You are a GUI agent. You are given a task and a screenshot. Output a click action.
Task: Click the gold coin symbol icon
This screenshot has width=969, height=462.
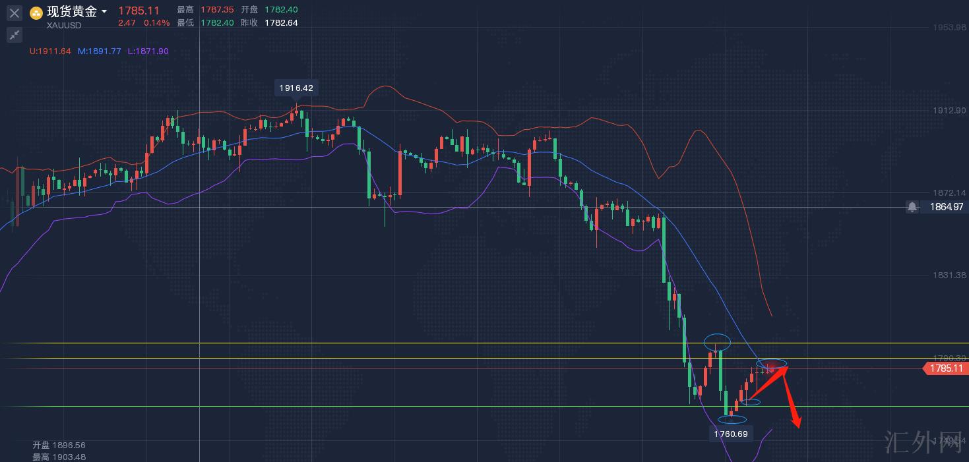(36, 13)
